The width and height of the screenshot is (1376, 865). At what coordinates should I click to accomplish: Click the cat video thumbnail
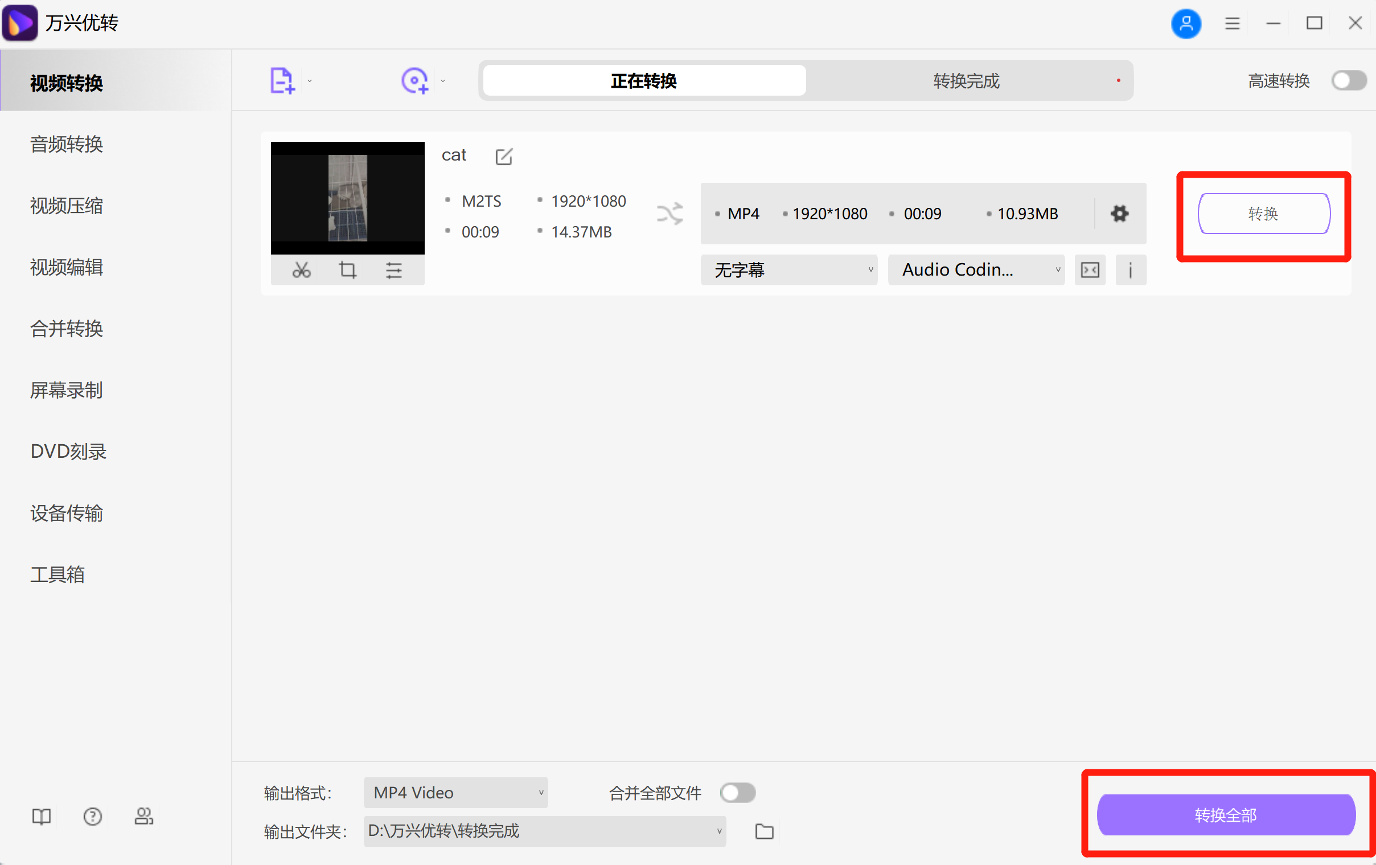(x=347, y=198)
